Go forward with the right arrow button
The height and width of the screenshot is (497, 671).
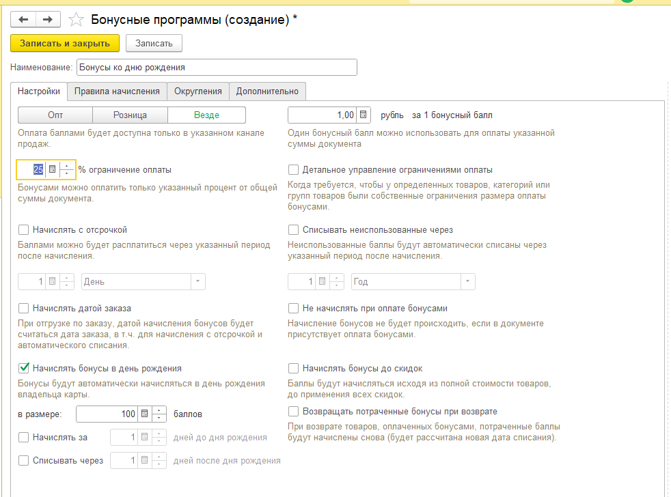pos(48,19)
